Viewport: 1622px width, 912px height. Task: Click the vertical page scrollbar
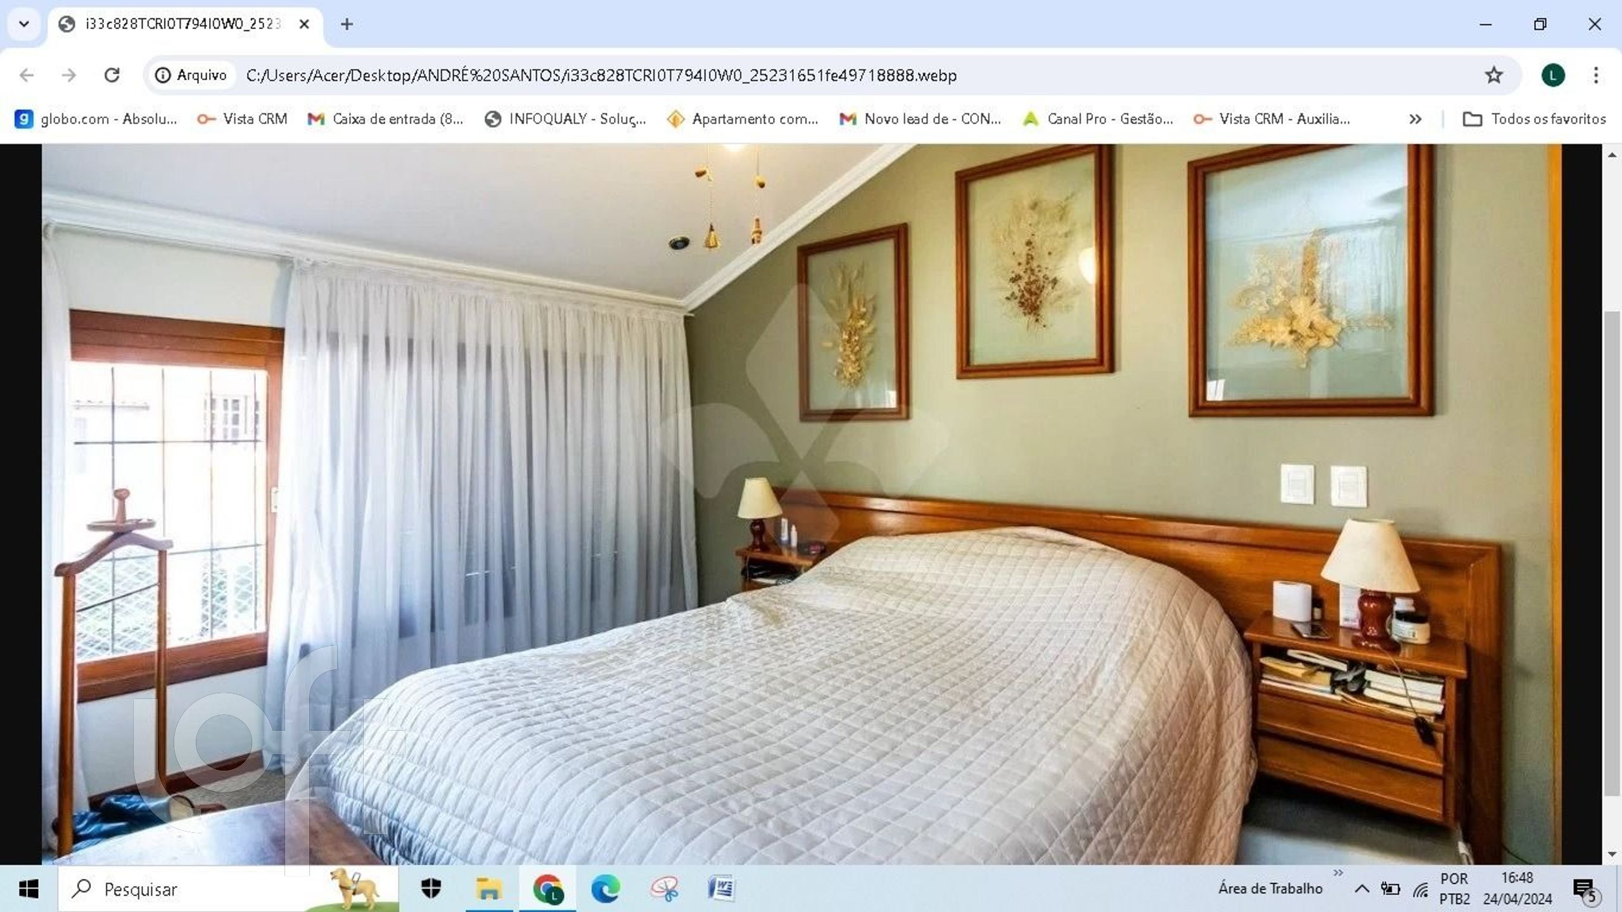[1612, 551]
